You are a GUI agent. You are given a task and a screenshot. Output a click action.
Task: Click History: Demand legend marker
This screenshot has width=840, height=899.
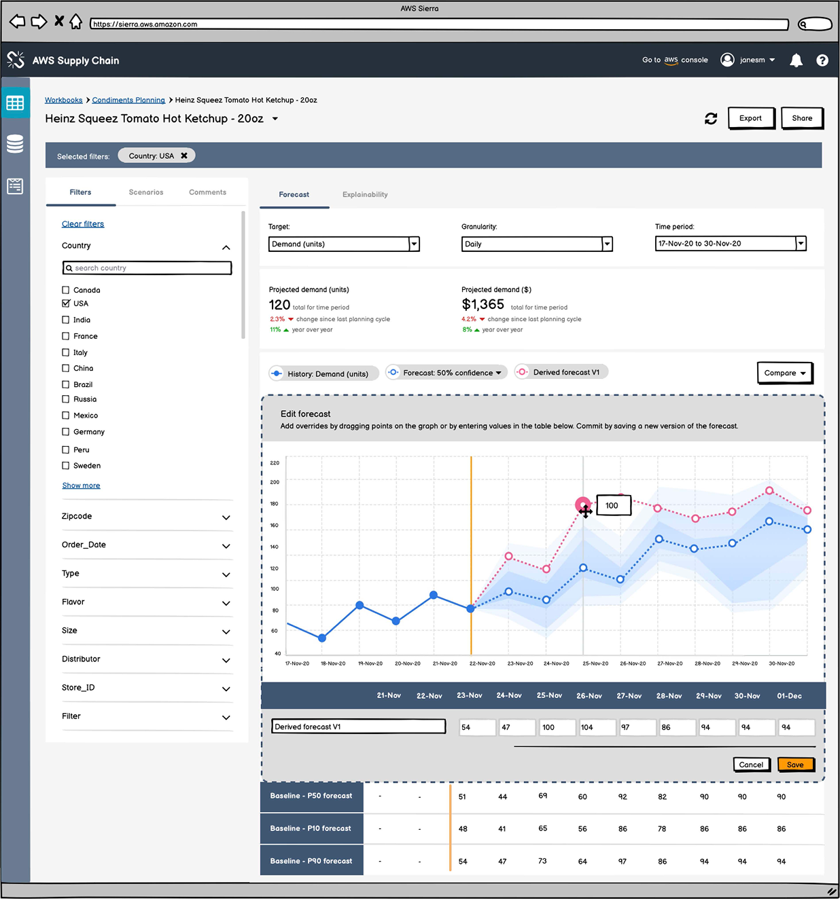(277, 373)
